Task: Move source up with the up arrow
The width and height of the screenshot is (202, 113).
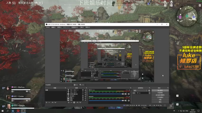Action: [x=78, y=102]
